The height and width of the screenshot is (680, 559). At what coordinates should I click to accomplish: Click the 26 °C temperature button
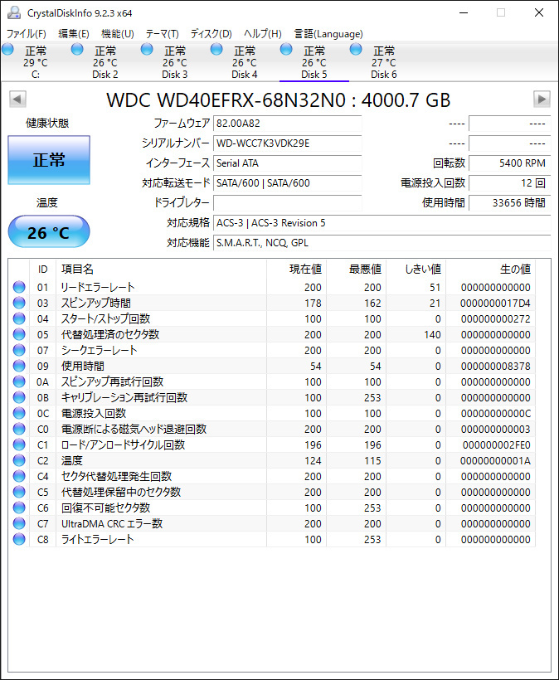[x=49, y=232]
